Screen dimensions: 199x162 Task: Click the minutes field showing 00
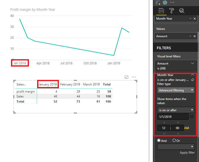point(177,128)
